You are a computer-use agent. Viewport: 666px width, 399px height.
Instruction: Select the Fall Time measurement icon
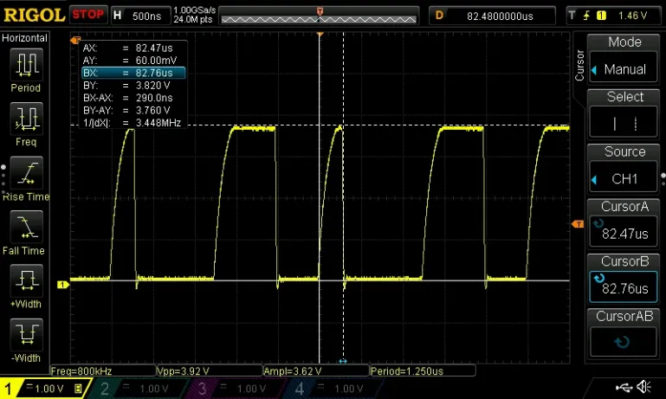[x=26, y=226]
